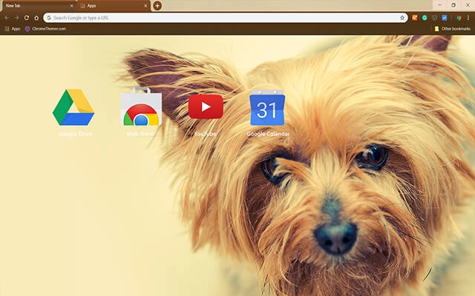475x296 pixels.
Task: Open the ChromeThemer.com bookmark
Action: [45, 29]
